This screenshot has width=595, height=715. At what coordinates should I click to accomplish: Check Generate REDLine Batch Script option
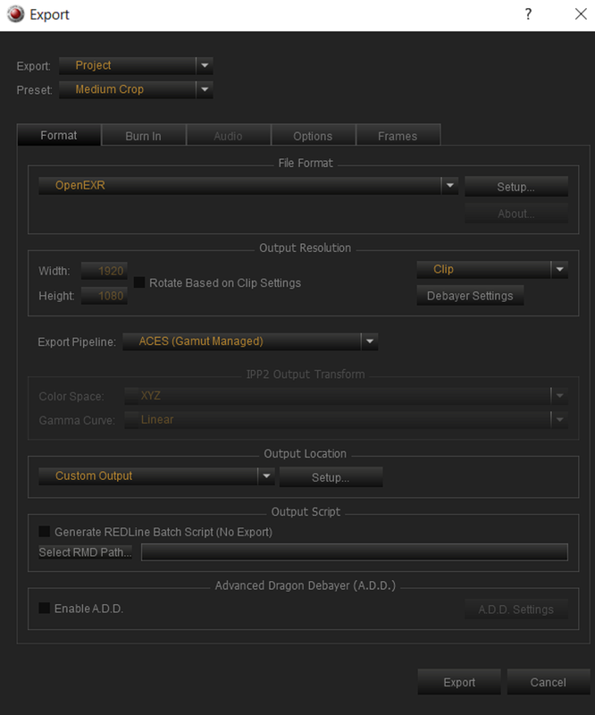[x=45, y=531]
